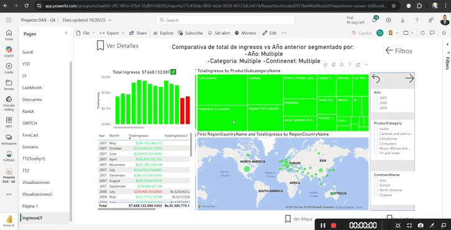
Task: Open the File dropdown menu
Action: click(x=86, y=33)
